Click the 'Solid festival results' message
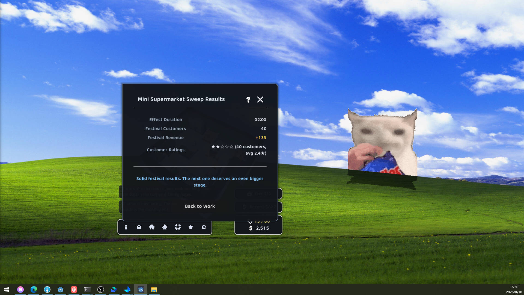Image resolution: width=524 pixels, height=295 pixels. (x=200, y=182)
